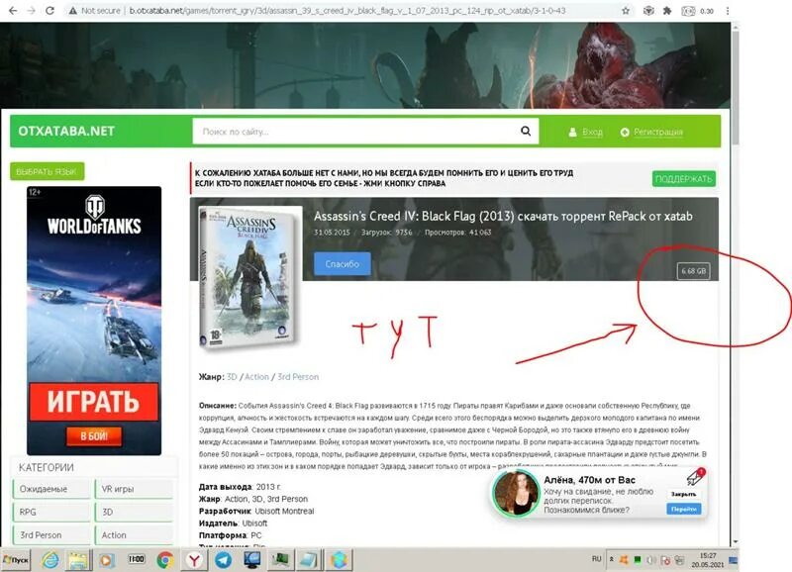Open the Action sidebar category
This screenshot has width=792, height=572.
(134, 535)
